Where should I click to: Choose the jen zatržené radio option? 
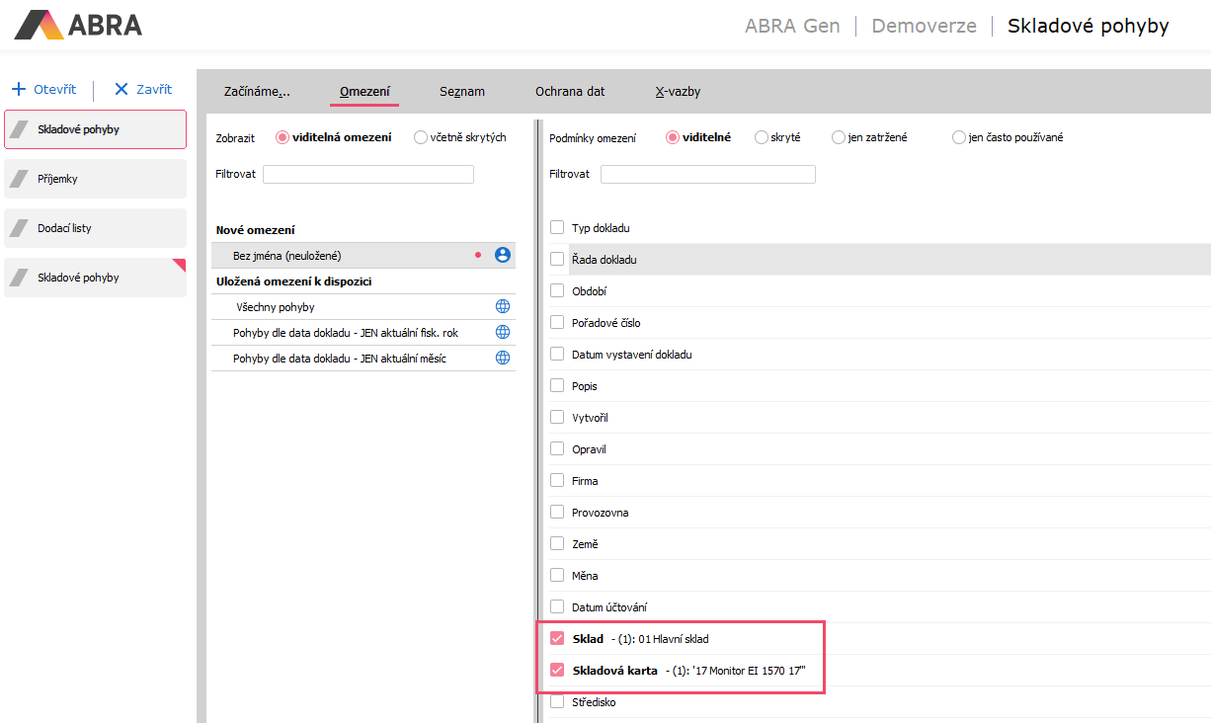click(839, 137)
